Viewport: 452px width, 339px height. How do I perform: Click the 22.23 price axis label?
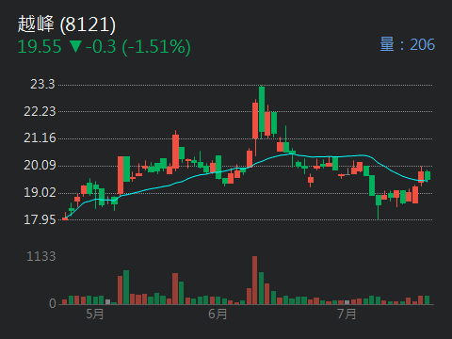click(x=40, y=111)
